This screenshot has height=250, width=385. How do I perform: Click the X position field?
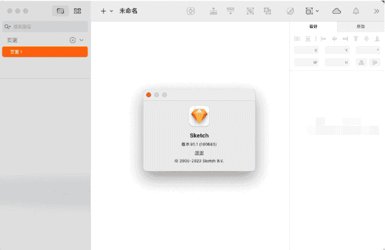(x=306, y=50)
